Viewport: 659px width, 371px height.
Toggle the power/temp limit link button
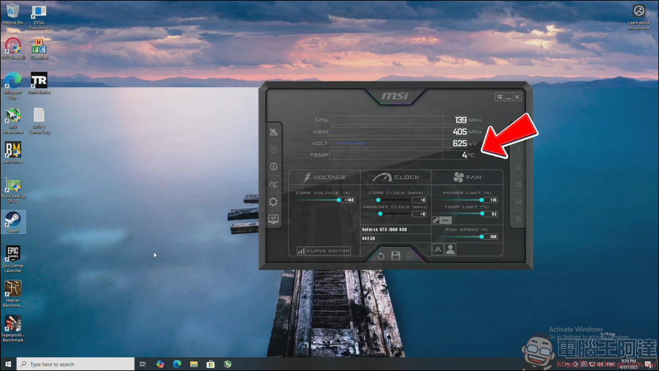(x=442, y=220)
